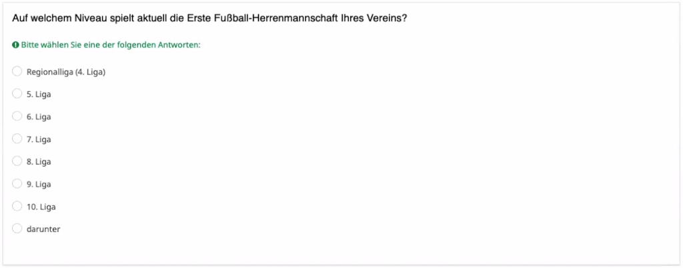The width and height of the screenshot is (683, 268).
Task: Select the 10. Liga radio circle
Action: (x=17, y=206)
